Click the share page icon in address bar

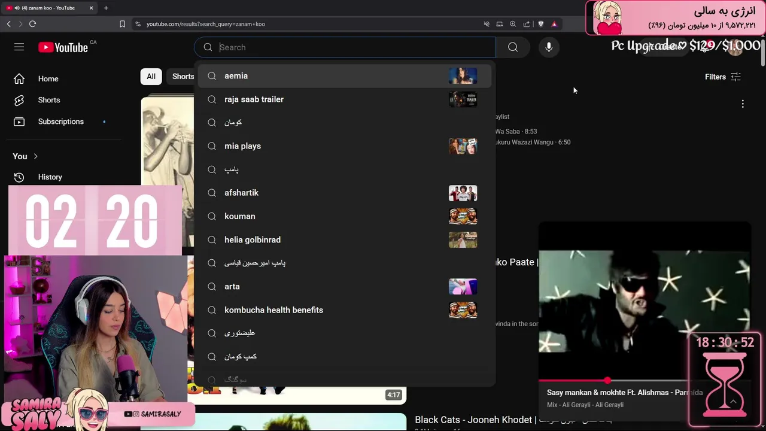pyautogui.click(x=527, y=24)
